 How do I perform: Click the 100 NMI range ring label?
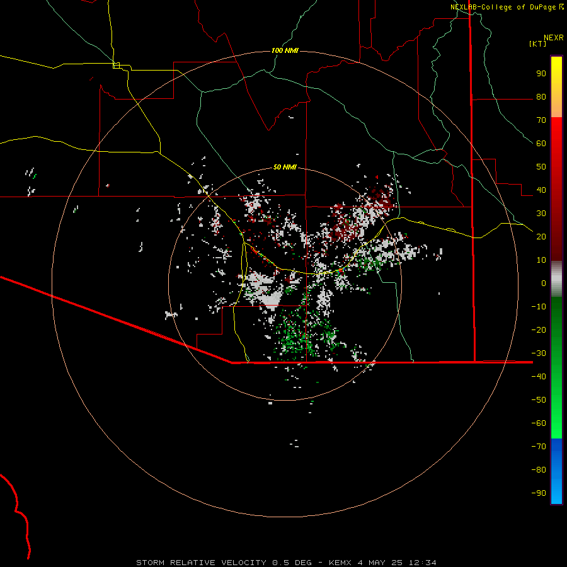285,50
